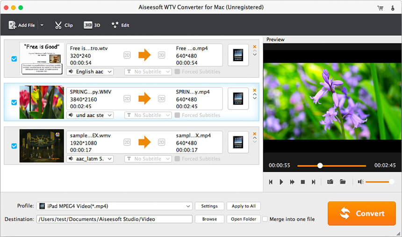Image resolution: width=402 pixels, height=237 pixels.
Task: Click iPad profile icon for sampl...X.mp4
Action: 238,142
